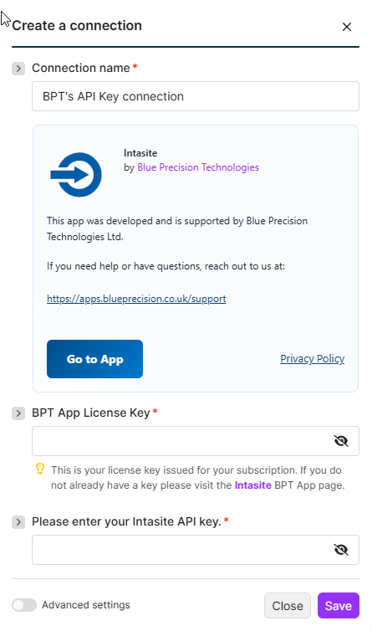This screenshot has width=372, height=631.
Task: Enable the Advanced settings toggle
Action: (24, 605)
